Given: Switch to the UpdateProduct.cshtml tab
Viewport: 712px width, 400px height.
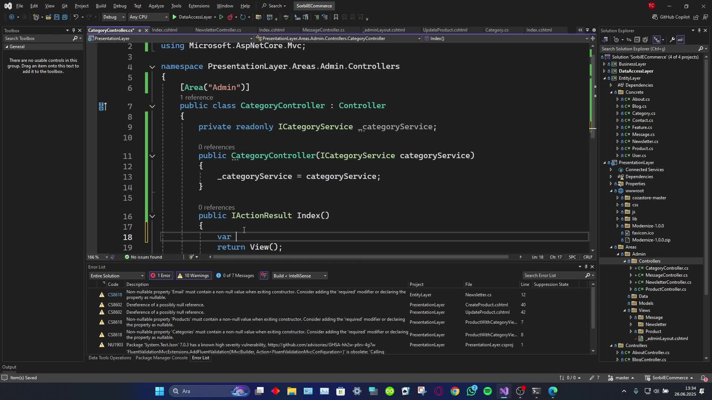Looking at the screenshot, I should click(445, 30).
